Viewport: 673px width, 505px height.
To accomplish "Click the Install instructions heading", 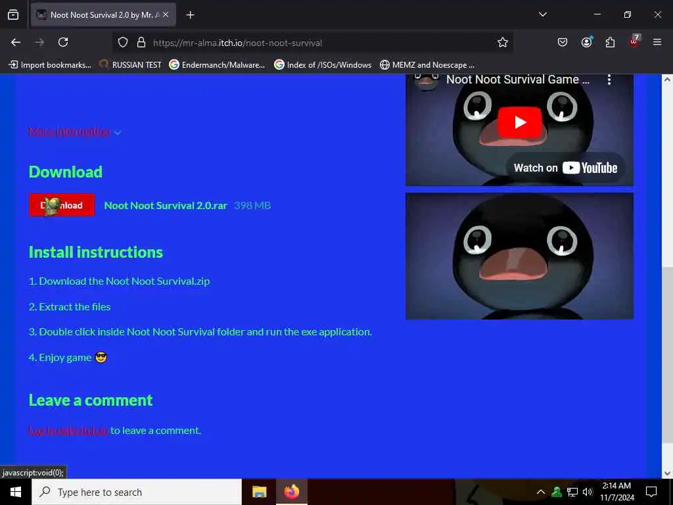I will click(x=96, y=252).
